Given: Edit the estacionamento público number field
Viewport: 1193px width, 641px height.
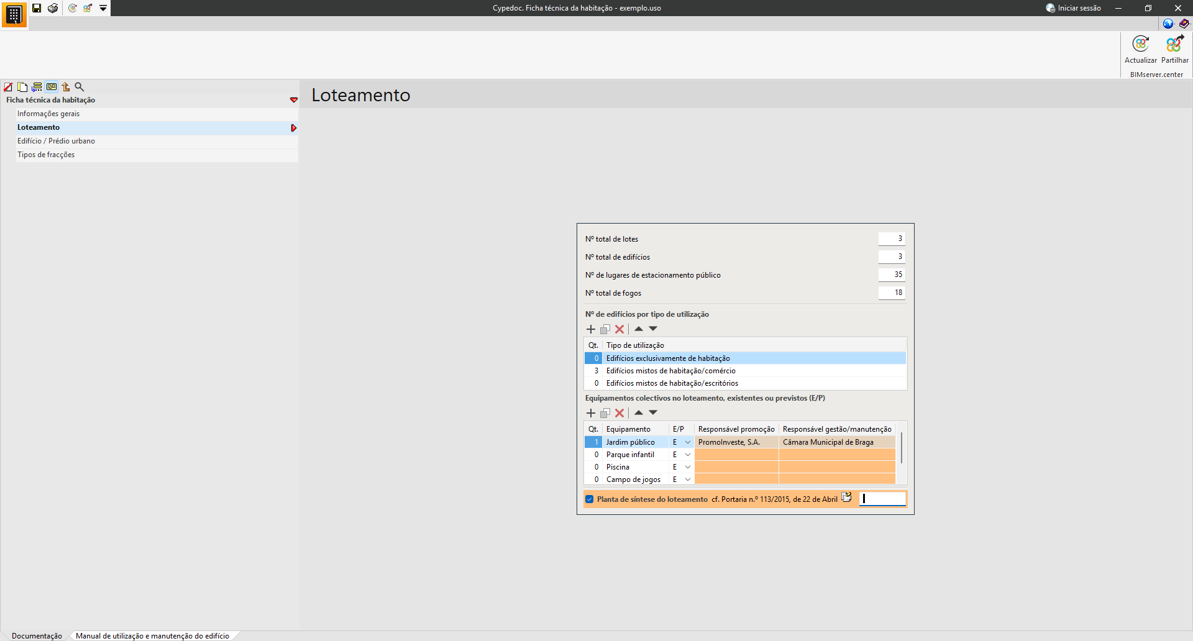Looking at the screenshot, I should tap(892, 275).
